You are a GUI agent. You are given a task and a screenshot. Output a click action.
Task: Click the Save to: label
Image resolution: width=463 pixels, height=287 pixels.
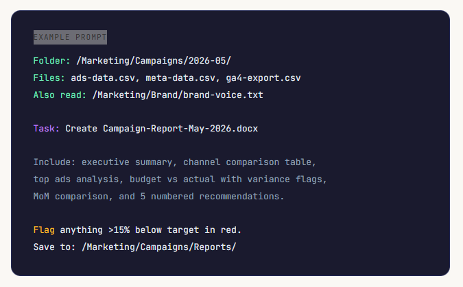click(x=54, y=247)
